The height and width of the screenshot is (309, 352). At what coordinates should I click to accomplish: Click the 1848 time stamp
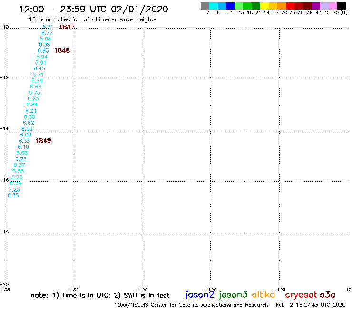[62, 51]
